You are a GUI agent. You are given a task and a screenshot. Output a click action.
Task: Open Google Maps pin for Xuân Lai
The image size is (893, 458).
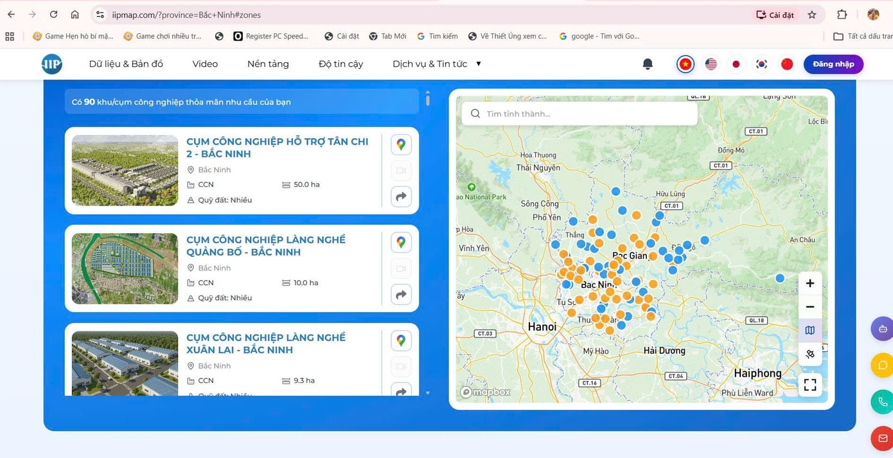401,340
